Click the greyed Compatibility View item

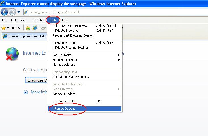(84, 72)
